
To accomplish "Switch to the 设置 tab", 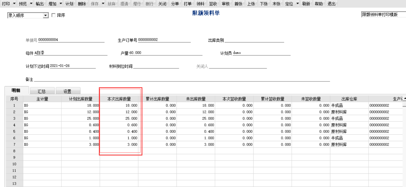I will pyautogui.click(x=68, y=91).
